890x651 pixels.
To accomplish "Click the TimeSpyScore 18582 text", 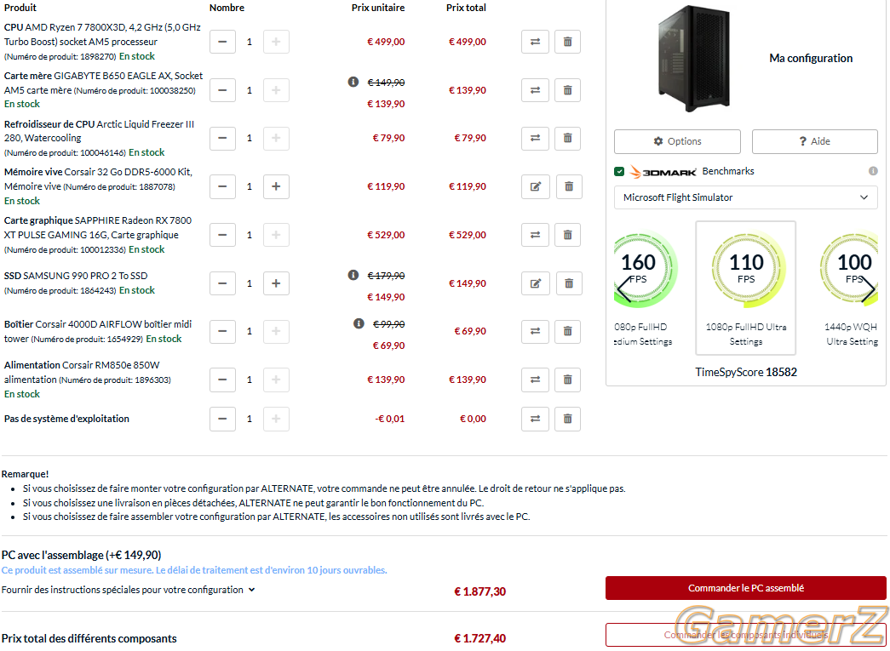I will coord(746,373).
